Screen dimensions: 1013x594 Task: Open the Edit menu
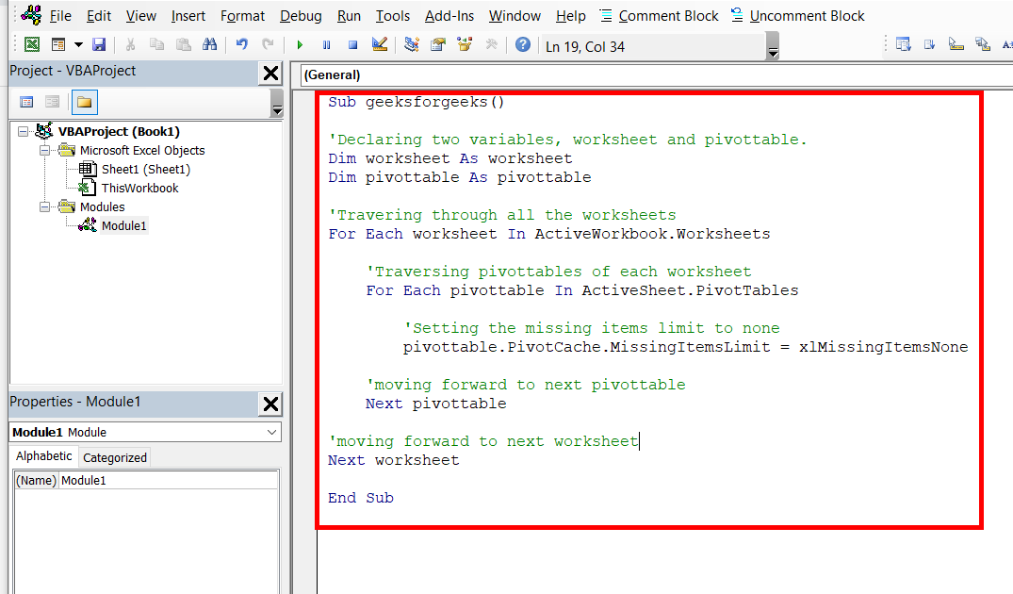(98, 15)
